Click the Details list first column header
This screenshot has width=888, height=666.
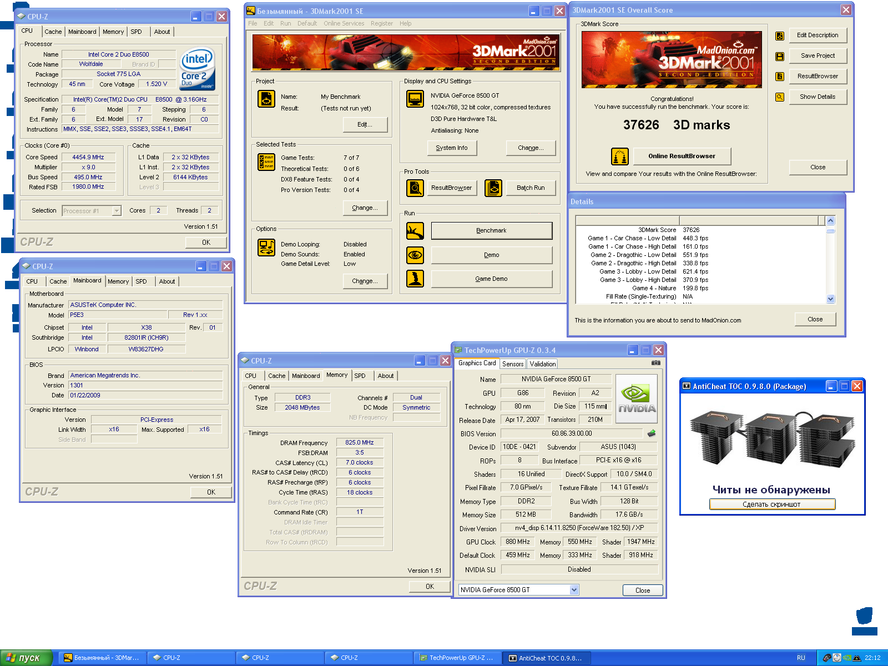coord(628,221)
